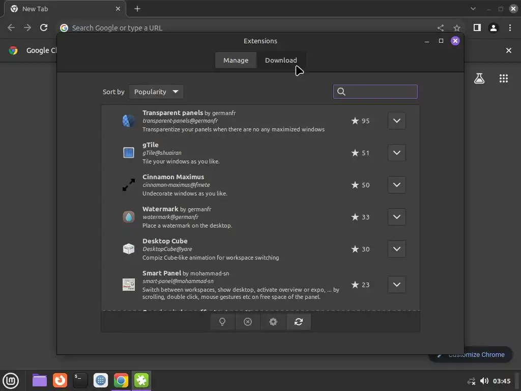Open the Sort by Popularity dropdown
Screen dimensions: 521x391
click(x=156, y=92)
